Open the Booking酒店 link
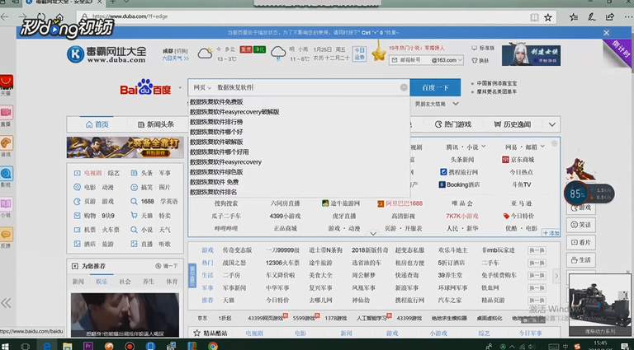 tap(459, 184)
